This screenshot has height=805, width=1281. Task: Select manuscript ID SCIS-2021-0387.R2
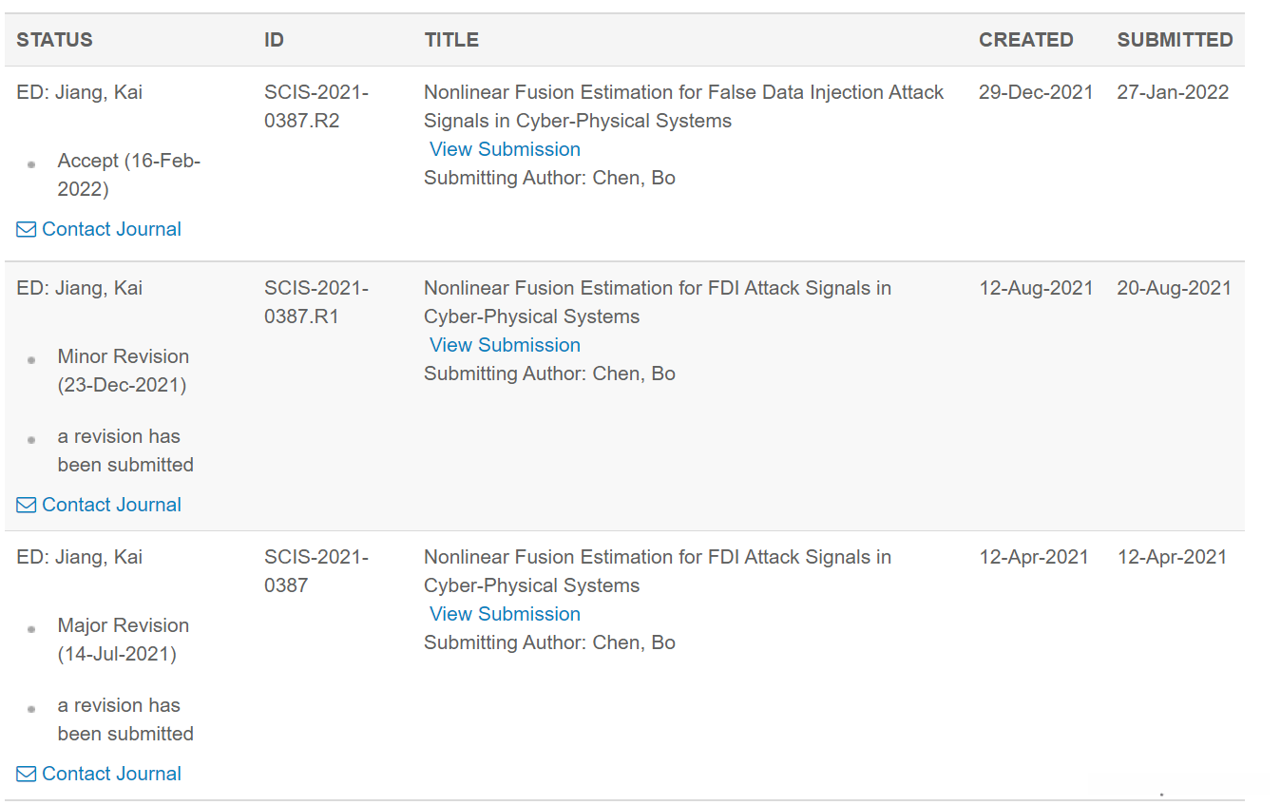[x=315, y=106]
